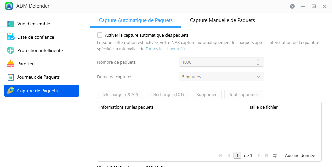Increase Nombre de paquets with up arrow
Screen dimensions: 332x167
coord(258,60)
